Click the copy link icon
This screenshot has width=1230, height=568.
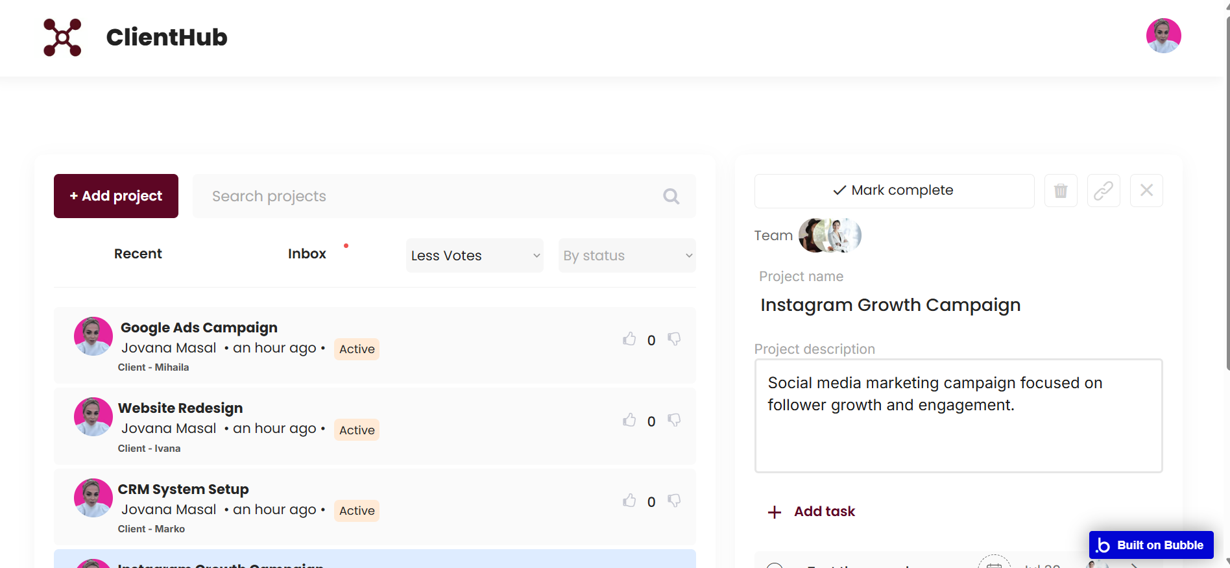tap(1103, 190)
